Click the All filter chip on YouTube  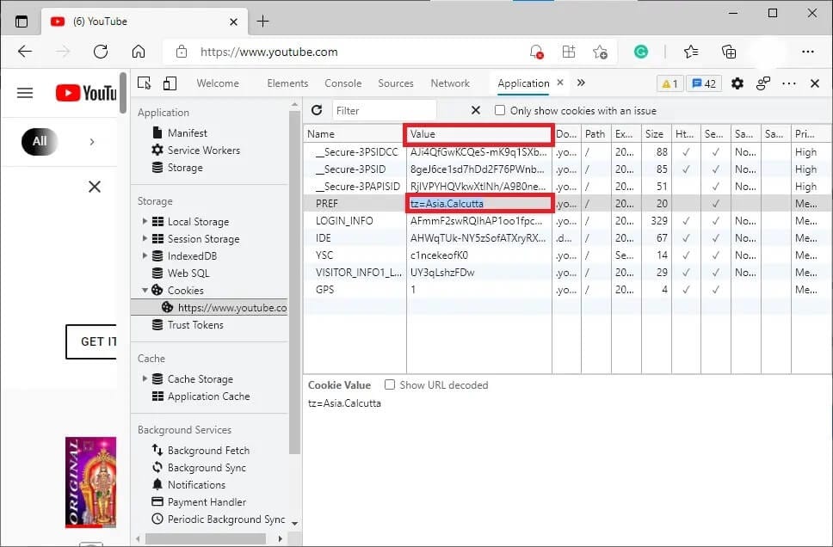point(40,141)
